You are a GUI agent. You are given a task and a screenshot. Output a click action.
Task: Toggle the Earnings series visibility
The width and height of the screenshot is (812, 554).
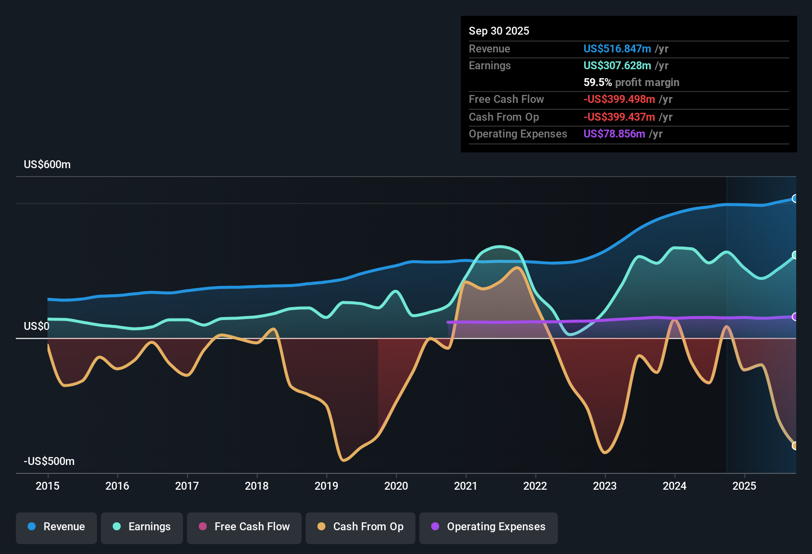(142, 527)
